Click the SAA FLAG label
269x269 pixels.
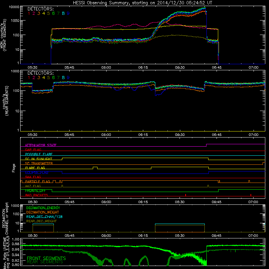pyautogui.click(x=33, y=177)
